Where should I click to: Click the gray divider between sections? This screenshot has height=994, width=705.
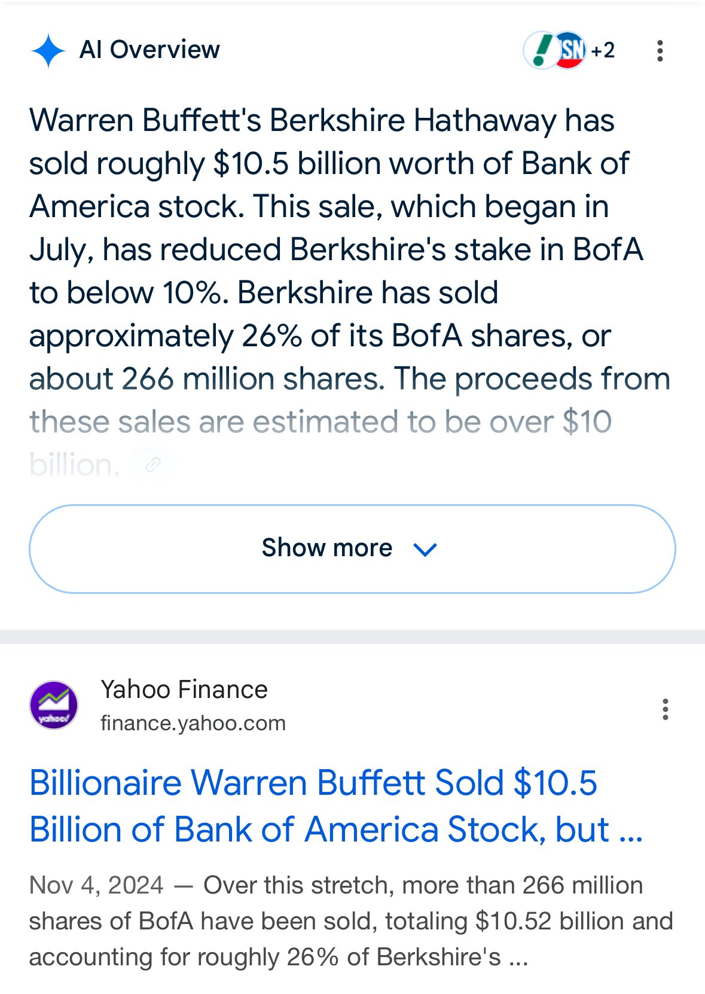tap(352, 636)
